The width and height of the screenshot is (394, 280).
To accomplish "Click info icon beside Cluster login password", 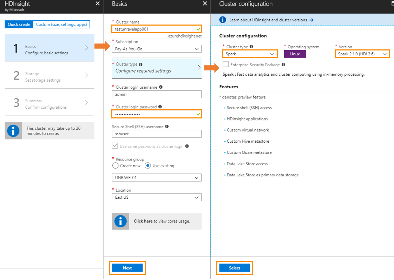I will [160, 107].
